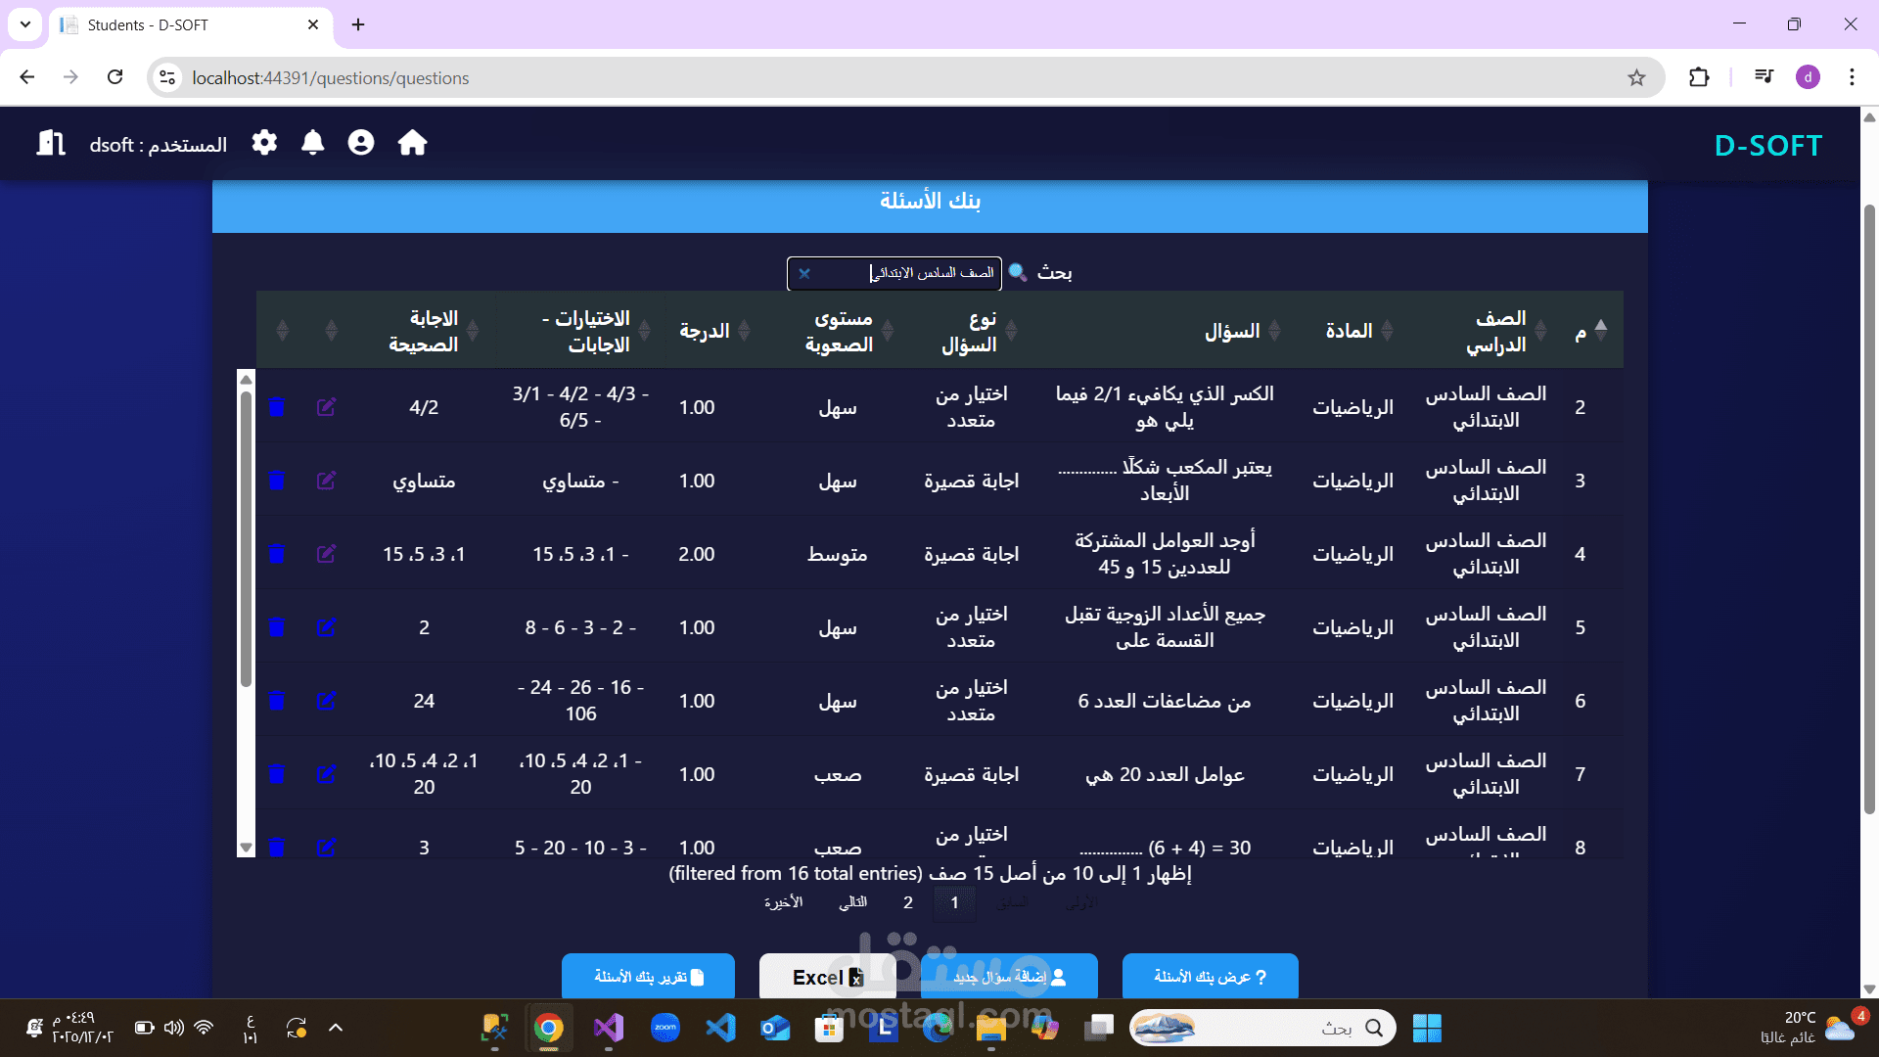The width and height of the screenshot is (1879, 1057).
Task: Click the table's vertical scrollbar down arrow
Action: (x=247, y=848)
